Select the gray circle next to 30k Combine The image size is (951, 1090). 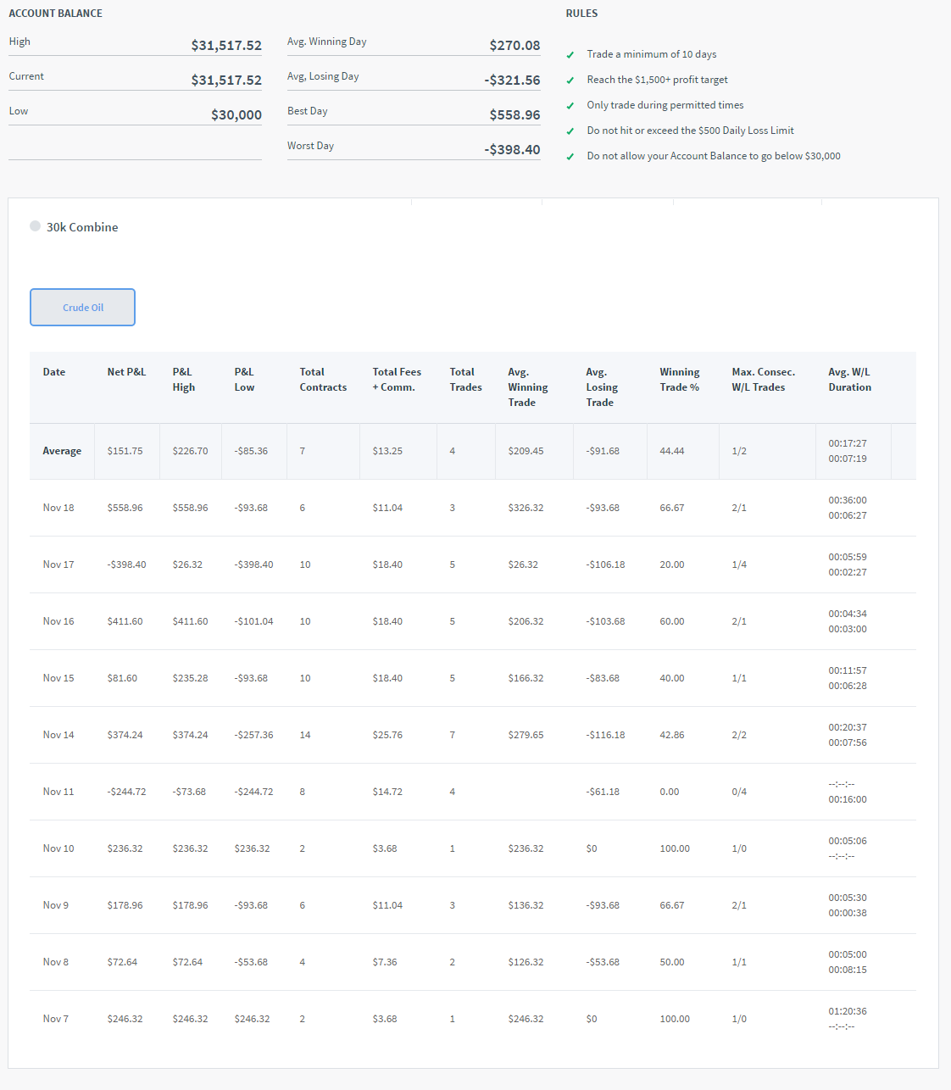(35, 226)
